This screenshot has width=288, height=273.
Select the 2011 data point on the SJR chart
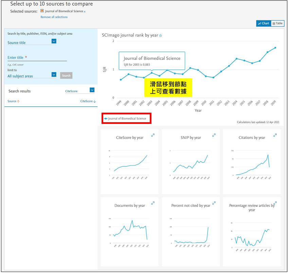tap(213, 78)
